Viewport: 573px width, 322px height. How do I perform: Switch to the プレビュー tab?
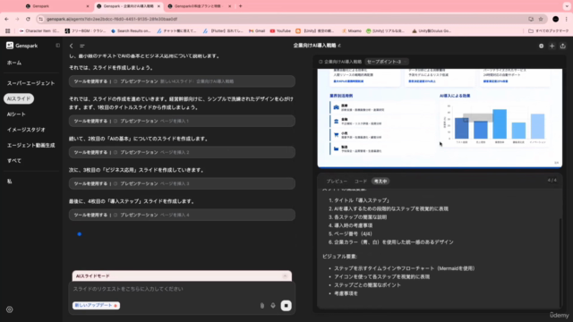[x=337, y=181]
